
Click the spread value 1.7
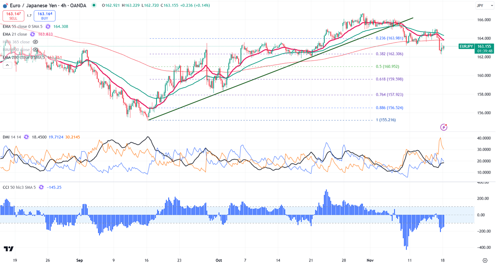tap(29, 16)
